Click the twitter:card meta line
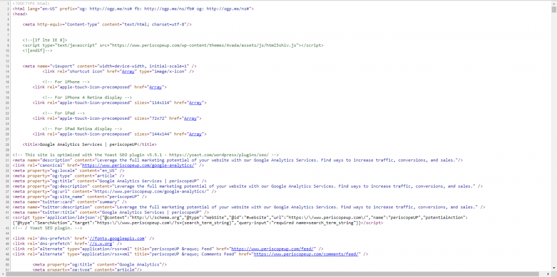The image size is (557, 277). 70,202
